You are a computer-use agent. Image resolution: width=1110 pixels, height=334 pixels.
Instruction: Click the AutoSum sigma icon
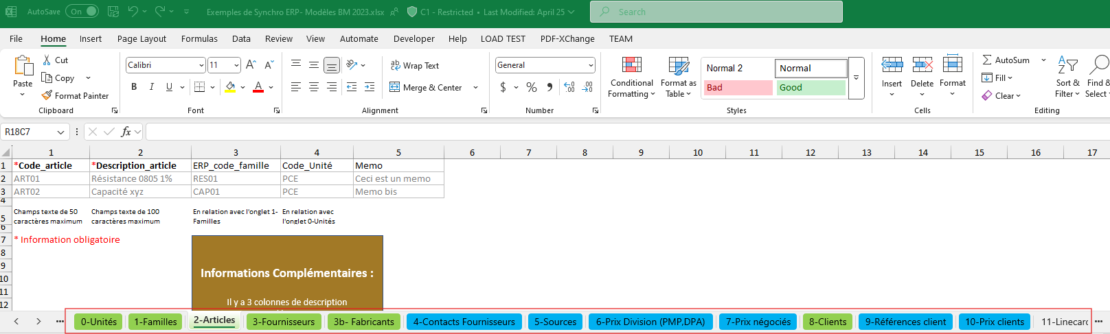(987, 60)
